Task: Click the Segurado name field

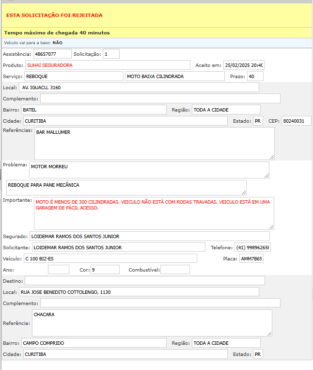Action: (x=149, y=236)
